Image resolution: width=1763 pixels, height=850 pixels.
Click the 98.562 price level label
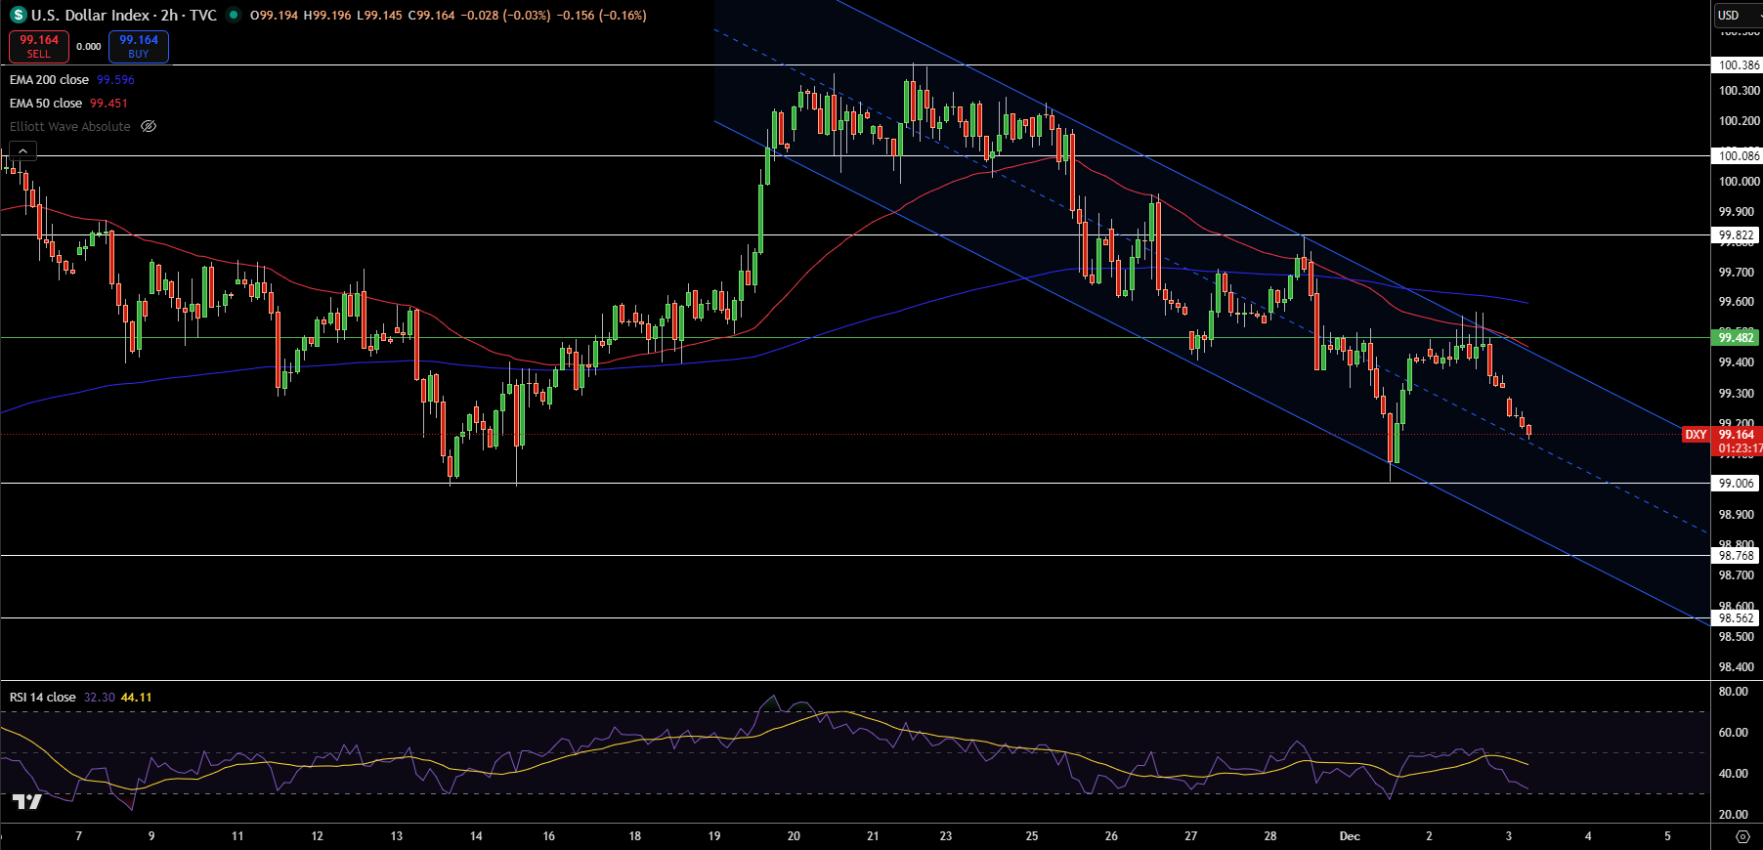point(1737,618)
